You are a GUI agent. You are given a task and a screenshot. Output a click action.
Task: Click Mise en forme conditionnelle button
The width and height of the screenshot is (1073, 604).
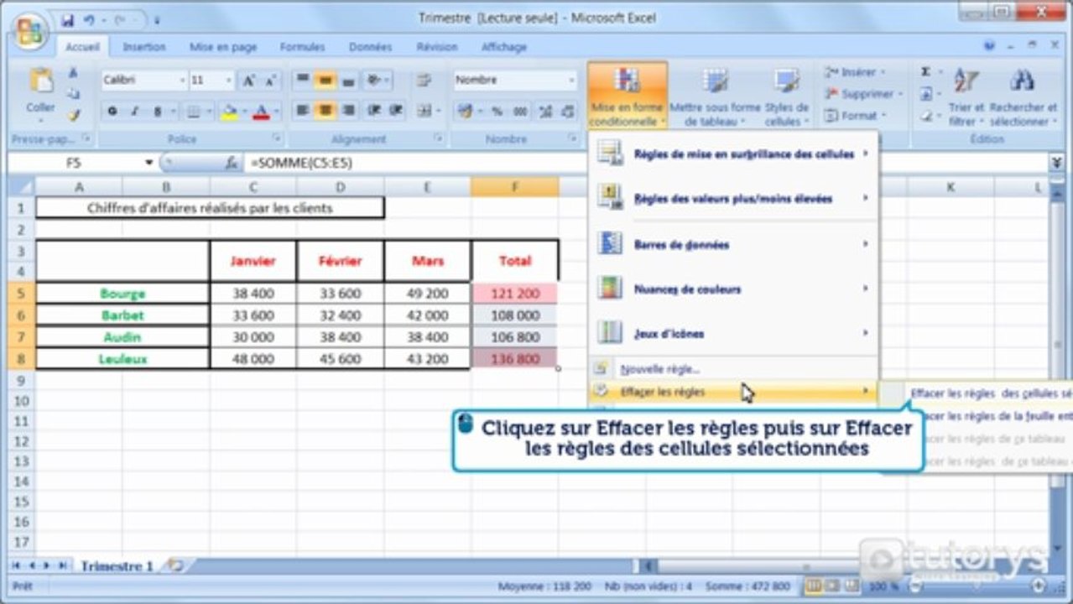click(627, 96)
